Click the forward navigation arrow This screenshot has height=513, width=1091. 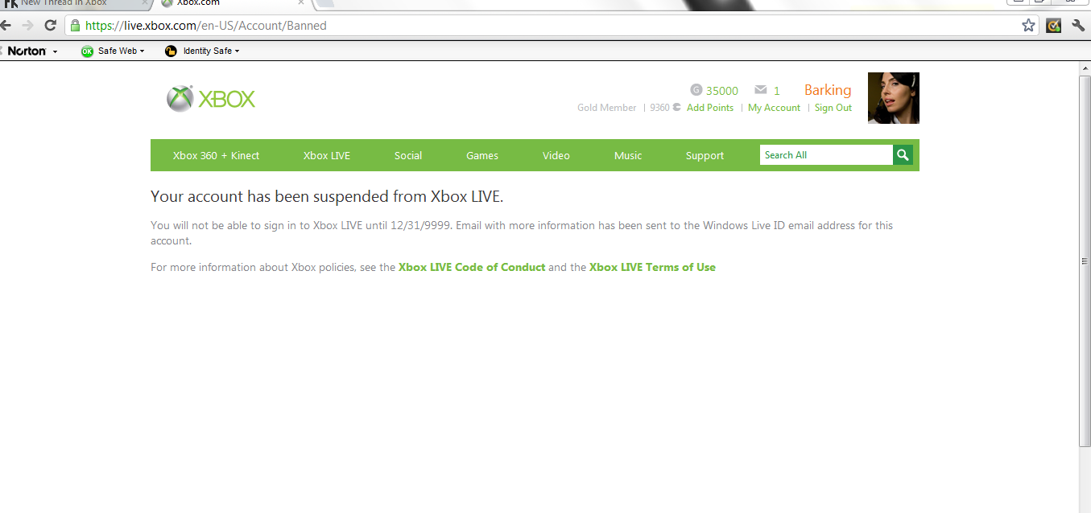27,26
